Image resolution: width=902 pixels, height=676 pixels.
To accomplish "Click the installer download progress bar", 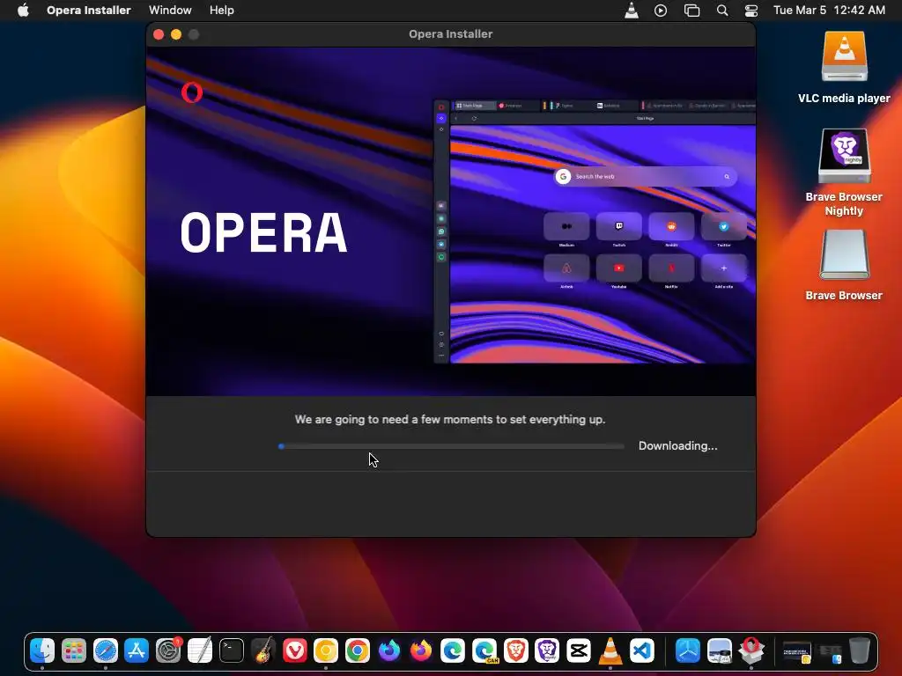I will 452,446.
